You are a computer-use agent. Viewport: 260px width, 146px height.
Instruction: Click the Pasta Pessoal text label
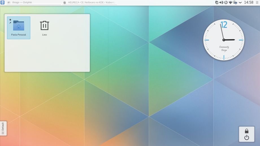[x=19, y=35]
